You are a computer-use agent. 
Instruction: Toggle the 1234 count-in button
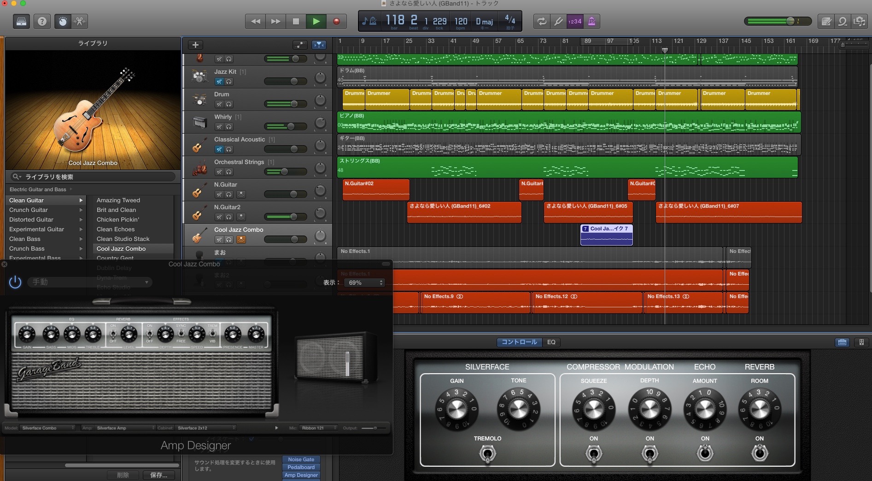[575, 21]
